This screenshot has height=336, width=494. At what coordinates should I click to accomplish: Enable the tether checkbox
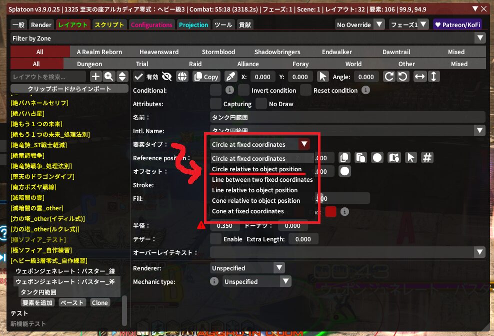coord(216,239)
